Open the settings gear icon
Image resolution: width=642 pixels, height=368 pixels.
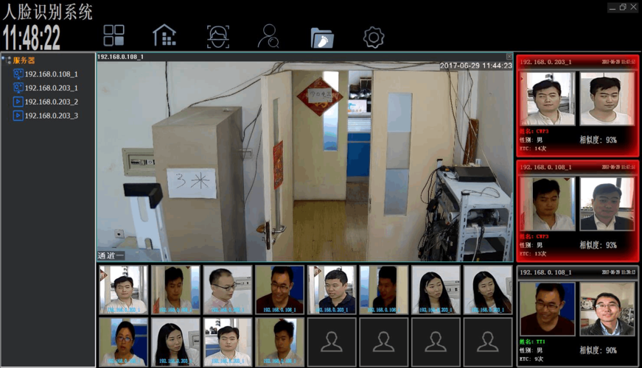coord(374,36)
